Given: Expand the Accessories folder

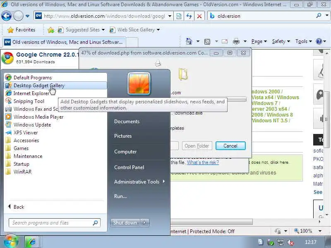Looking at the screenshot, I should (55, 141).
